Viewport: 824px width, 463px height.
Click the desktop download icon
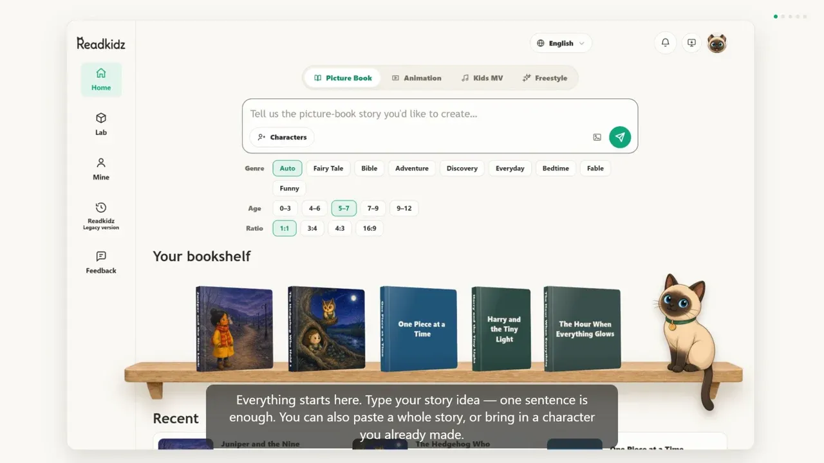click(x=691, y=43)
